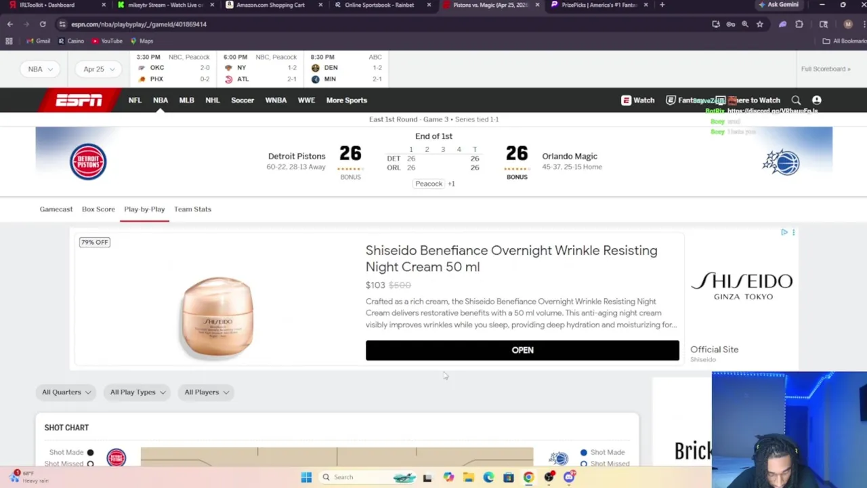Open the Apr 25 date dropdown

pos(99,69)
